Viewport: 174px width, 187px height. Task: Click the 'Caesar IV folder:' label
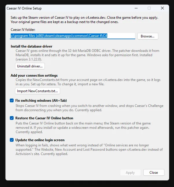point(23,30)
